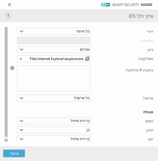Viewport: 158px width, 161px height.
Task: Click the הודע label
Action: [x=150, y=130]
